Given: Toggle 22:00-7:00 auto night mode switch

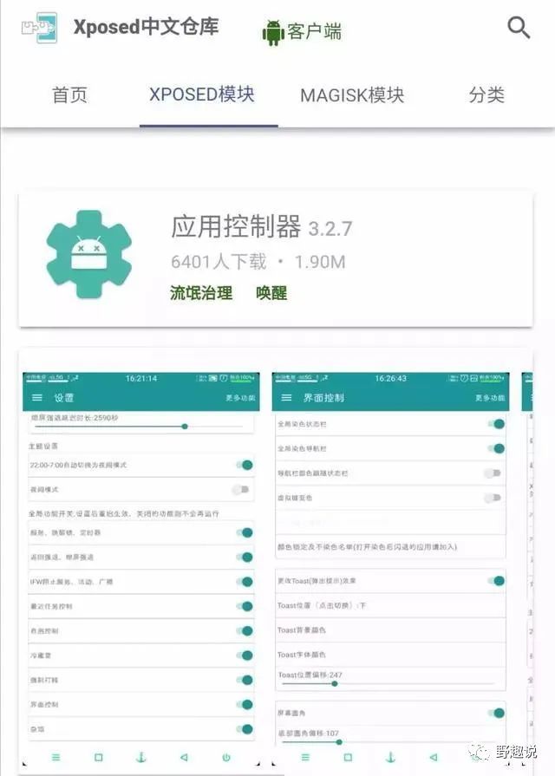Looking at the screenshot, I should (245, 465).
